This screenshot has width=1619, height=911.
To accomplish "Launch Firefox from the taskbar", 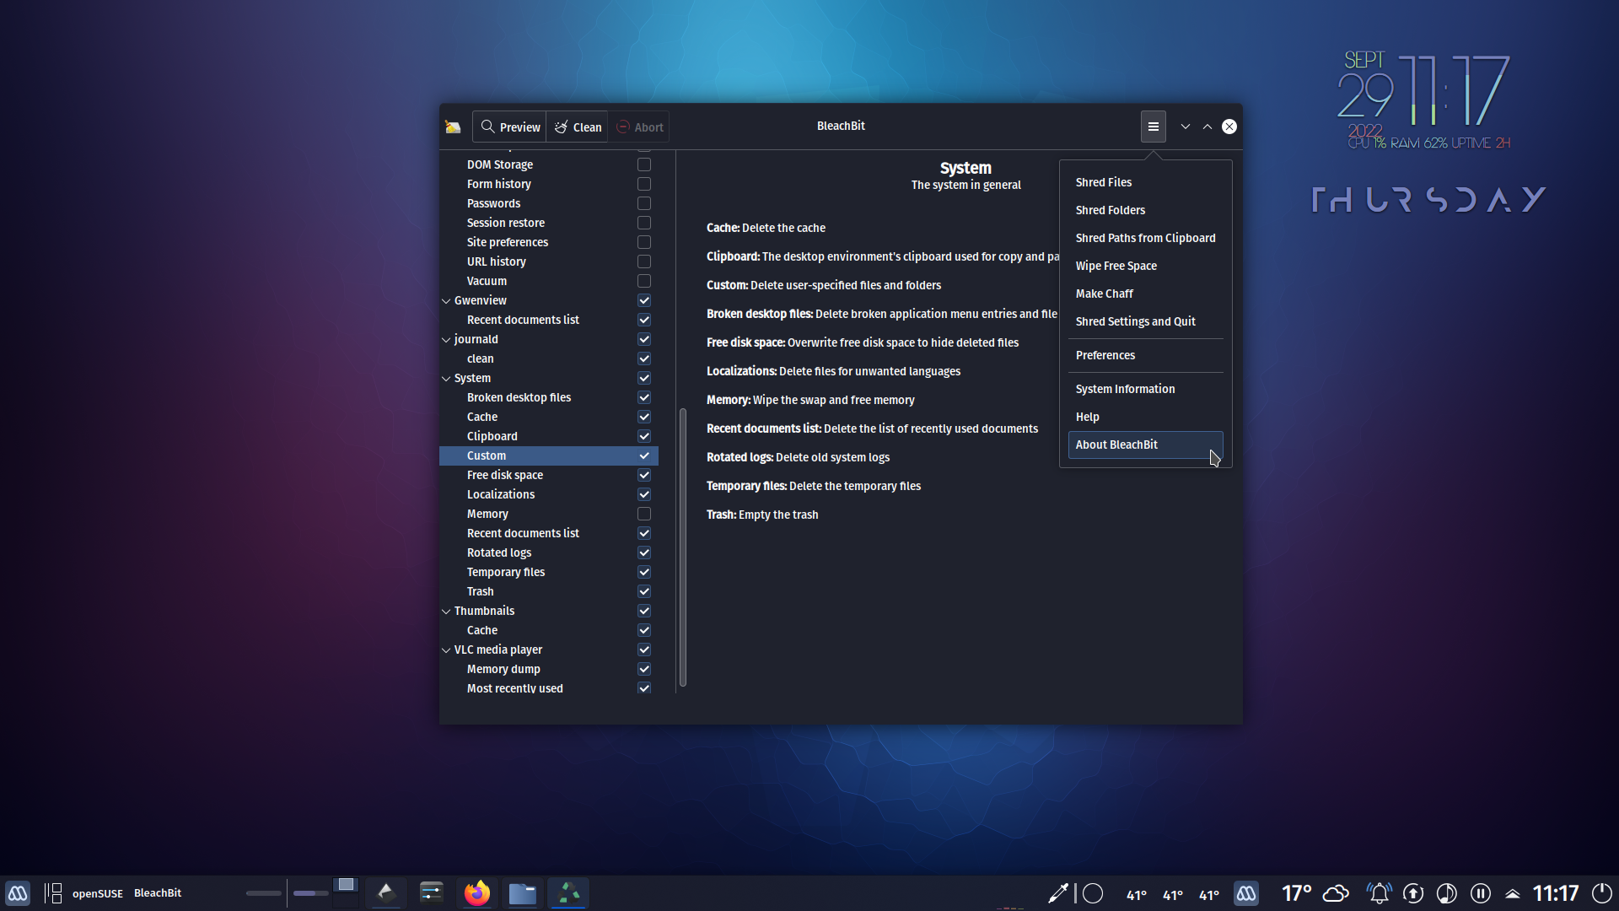I will point(477,893).
